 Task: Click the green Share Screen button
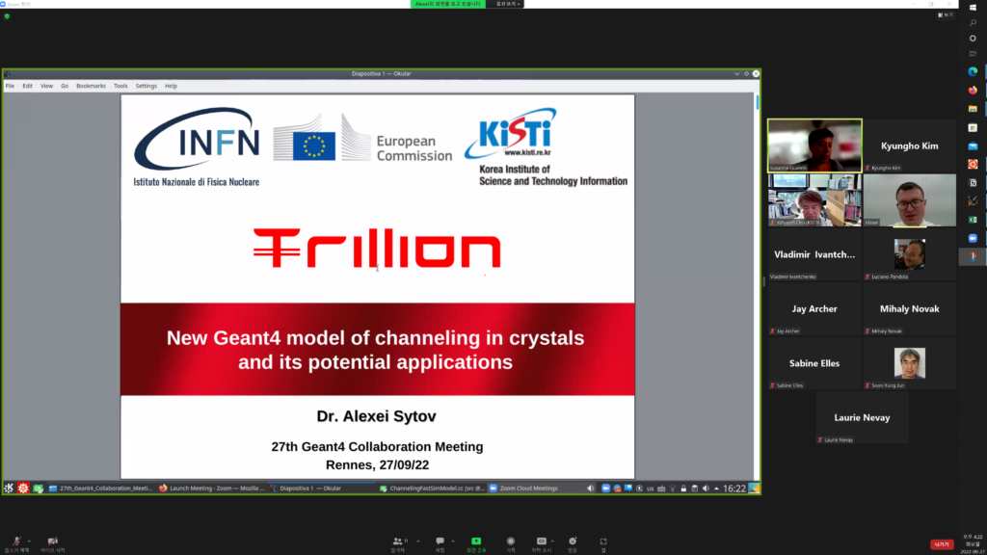tap(476, 544)
